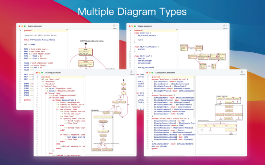265x165 pixels.
Task: Click the '[*] --> NAME' line in State editor
Action: tap(30, 44)
